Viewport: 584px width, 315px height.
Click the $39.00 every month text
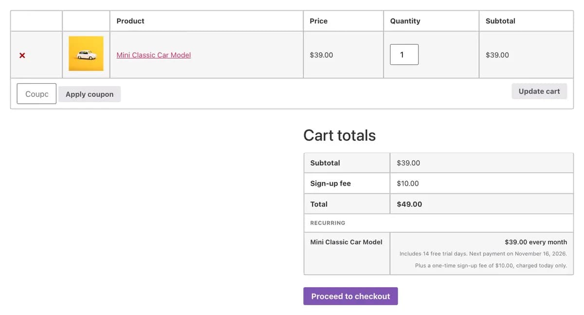[x=536, y=242]
